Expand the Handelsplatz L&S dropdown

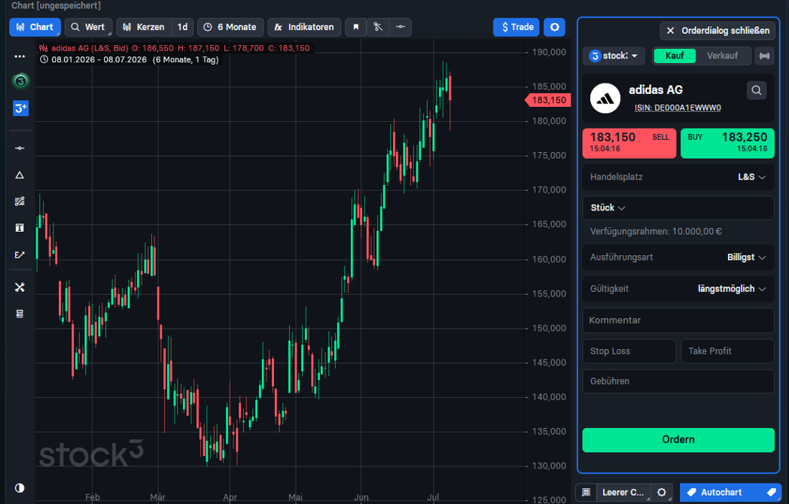click(678, 177)
